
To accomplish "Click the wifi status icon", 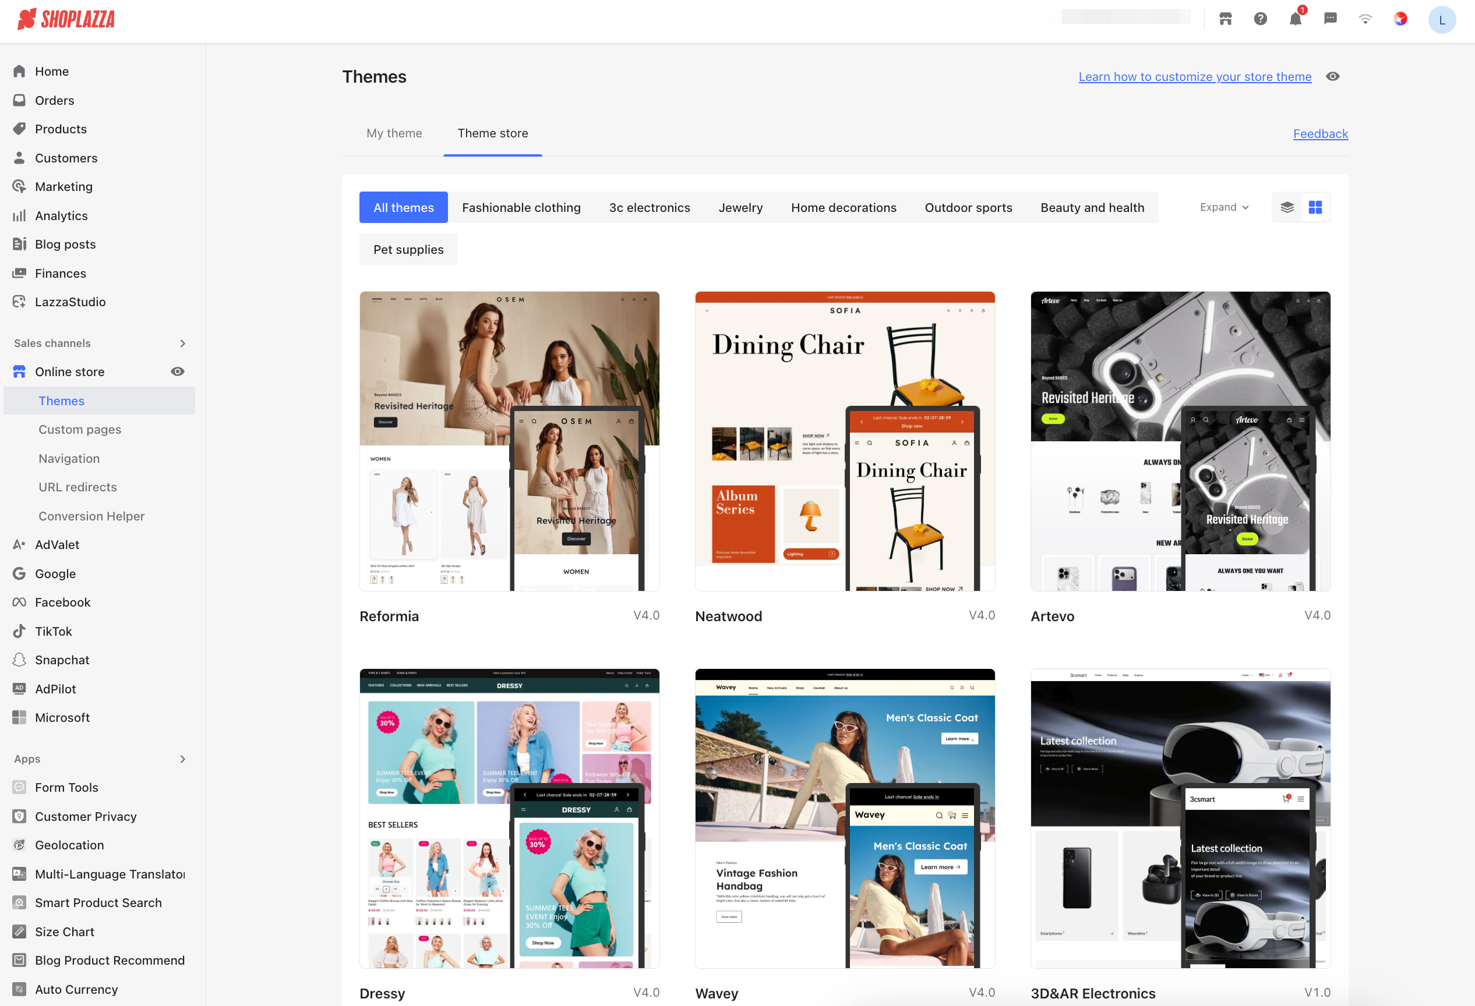I will (1365, 19).
